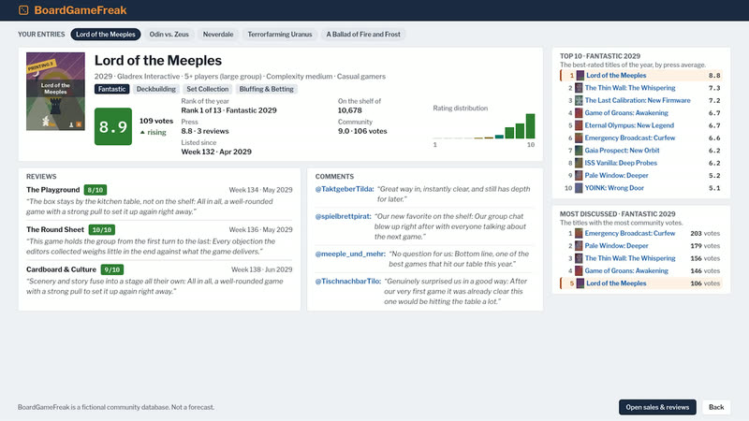Click thumbnail icon beside Lord of the Meeples in Top 10

pyautogui.click(x=580, y=76)
